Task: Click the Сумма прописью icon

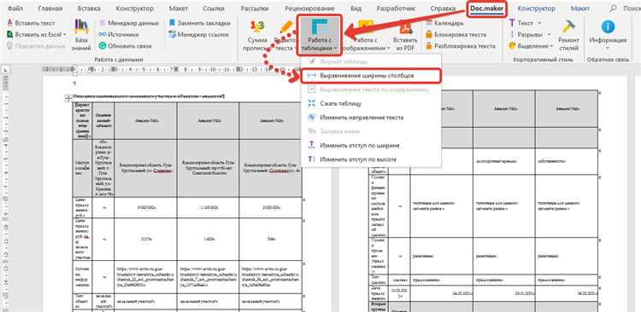Action: click(x=257, y=27)
